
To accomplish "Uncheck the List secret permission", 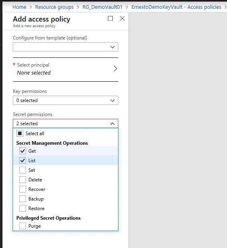I will click(22, 161).
